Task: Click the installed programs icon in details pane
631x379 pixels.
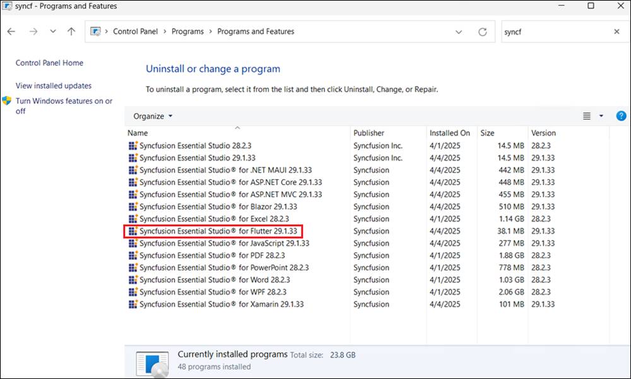Action: pyautogui.click(x=153, y=364)
